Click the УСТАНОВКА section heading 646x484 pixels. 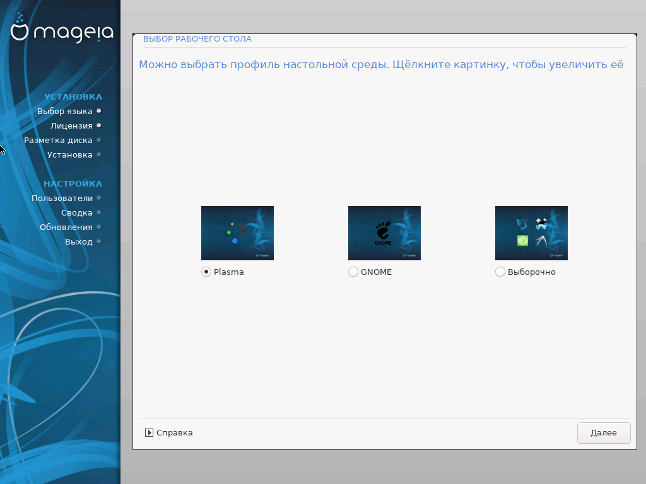[73, 96]
